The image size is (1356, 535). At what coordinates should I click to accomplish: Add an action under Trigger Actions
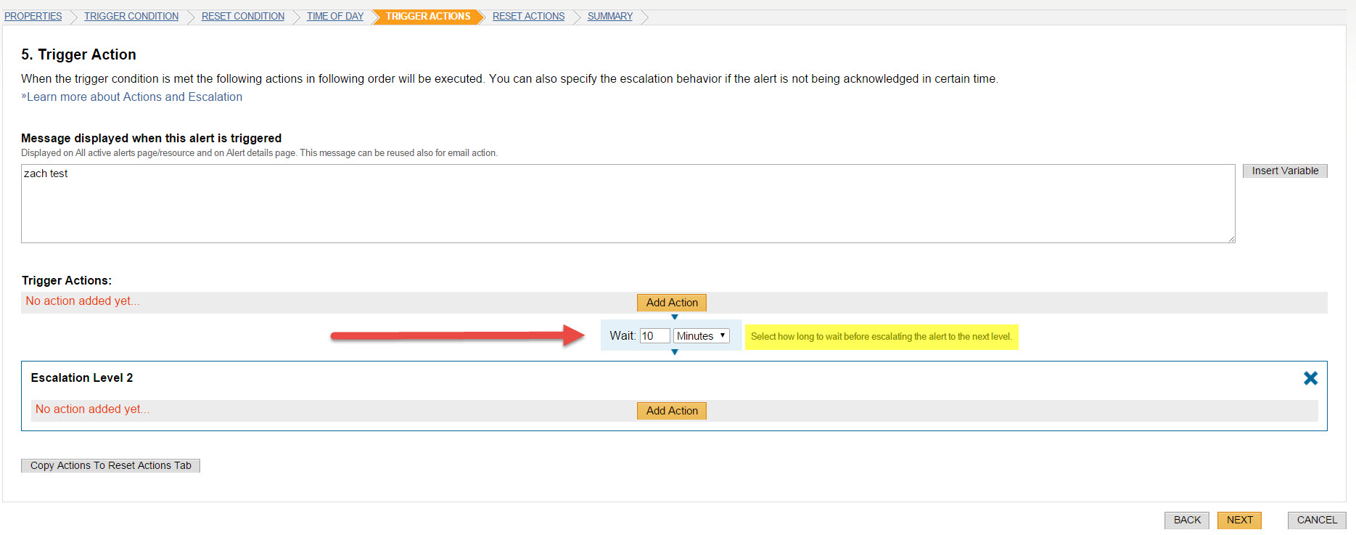point(672,303)
